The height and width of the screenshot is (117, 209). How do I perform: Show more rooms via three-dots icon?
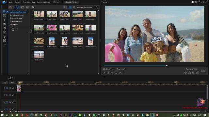pyautogui.click(x=5, y=45)
